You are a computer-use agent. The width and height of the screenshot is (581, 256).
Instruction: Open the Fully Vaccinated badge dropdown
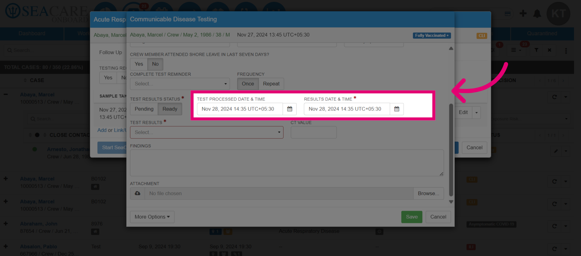pos(432,36)
